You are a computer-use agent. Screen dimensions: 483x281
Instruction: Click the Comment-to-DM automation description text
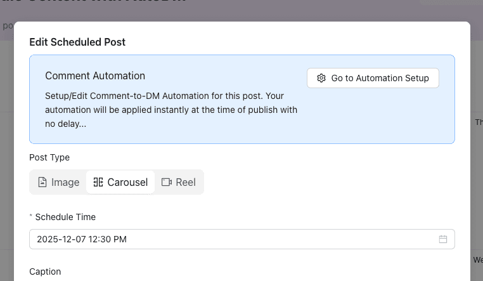point(171,110)
